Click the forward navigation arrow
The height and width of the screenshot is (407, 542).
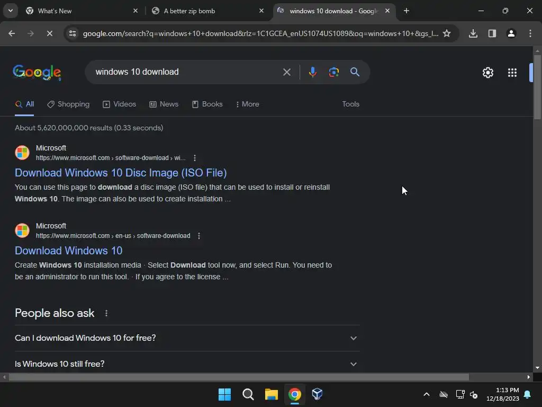click(x=30, y=33)
